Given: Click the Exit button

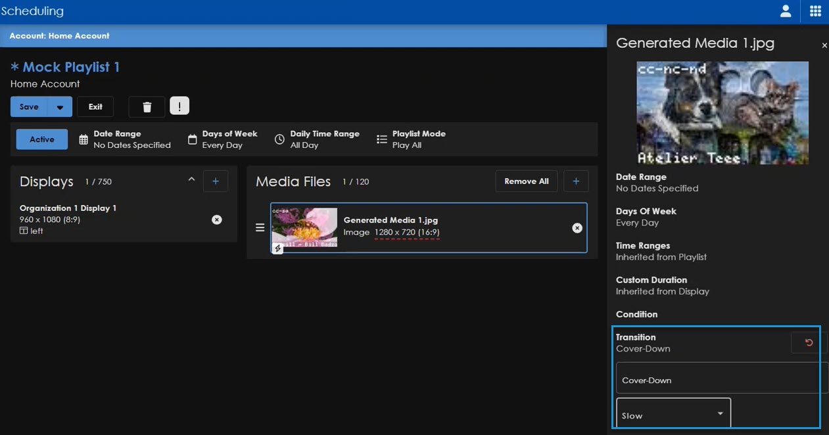Looking at the screenshot, I should point(95,107).
